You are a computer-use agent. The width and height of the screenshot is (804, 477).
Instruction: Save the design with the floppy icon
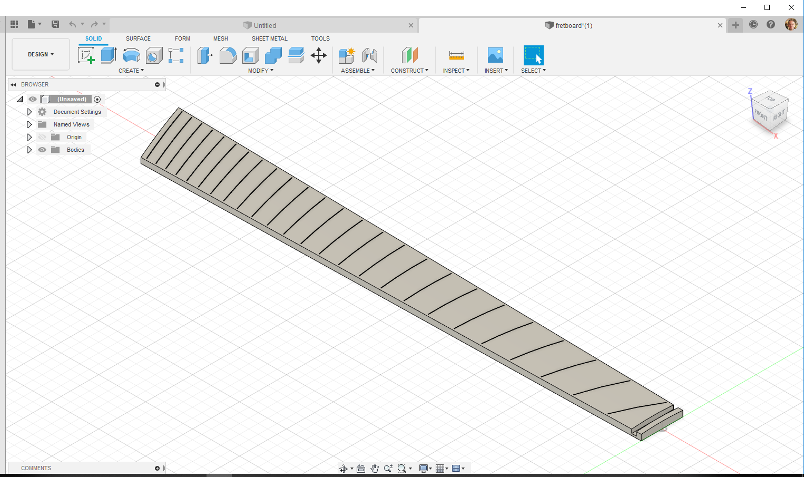click(55, 24)
